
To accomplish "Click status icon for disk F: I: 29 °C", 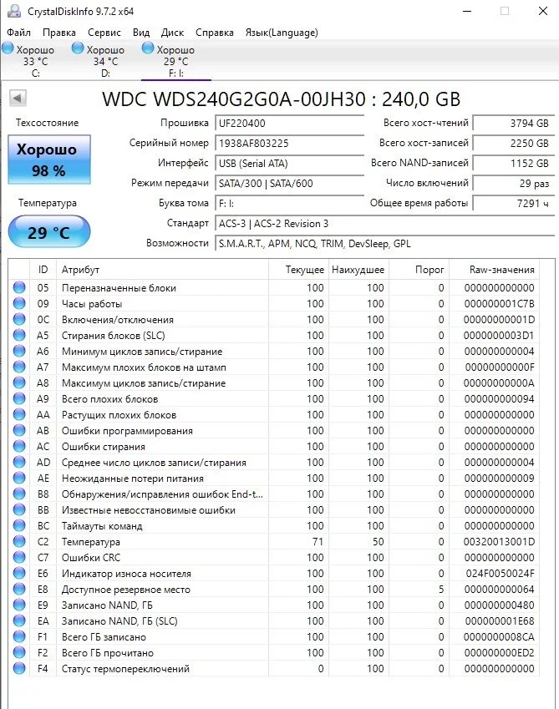I will point(148,48).
